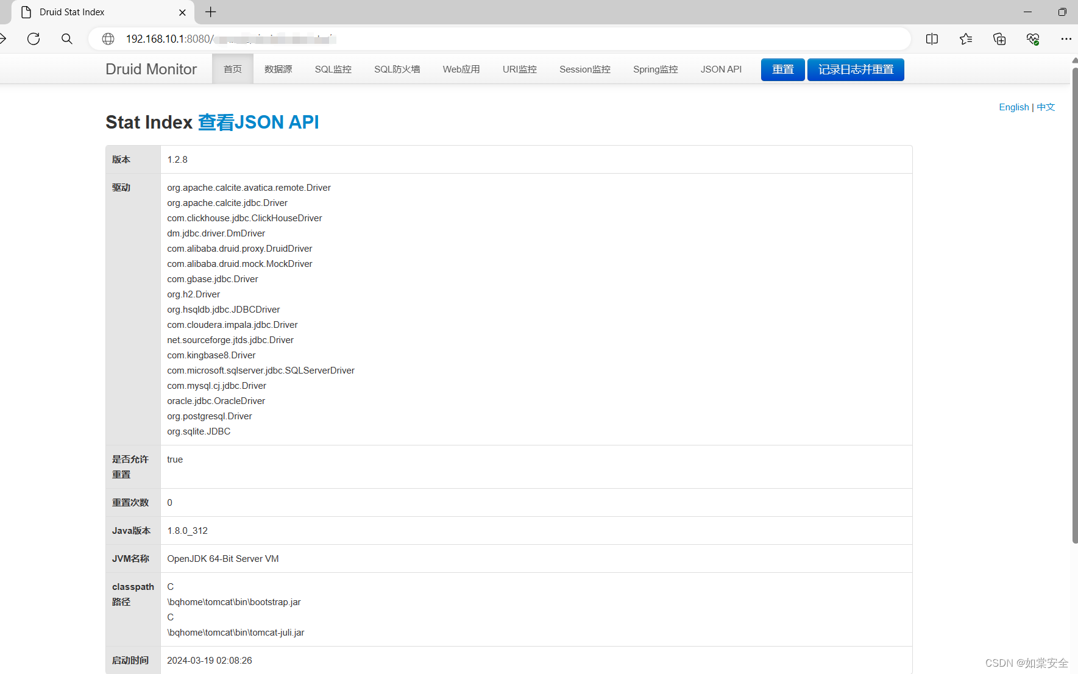
Task: Open the Web应用 navigation item
Action: [461, 69]
